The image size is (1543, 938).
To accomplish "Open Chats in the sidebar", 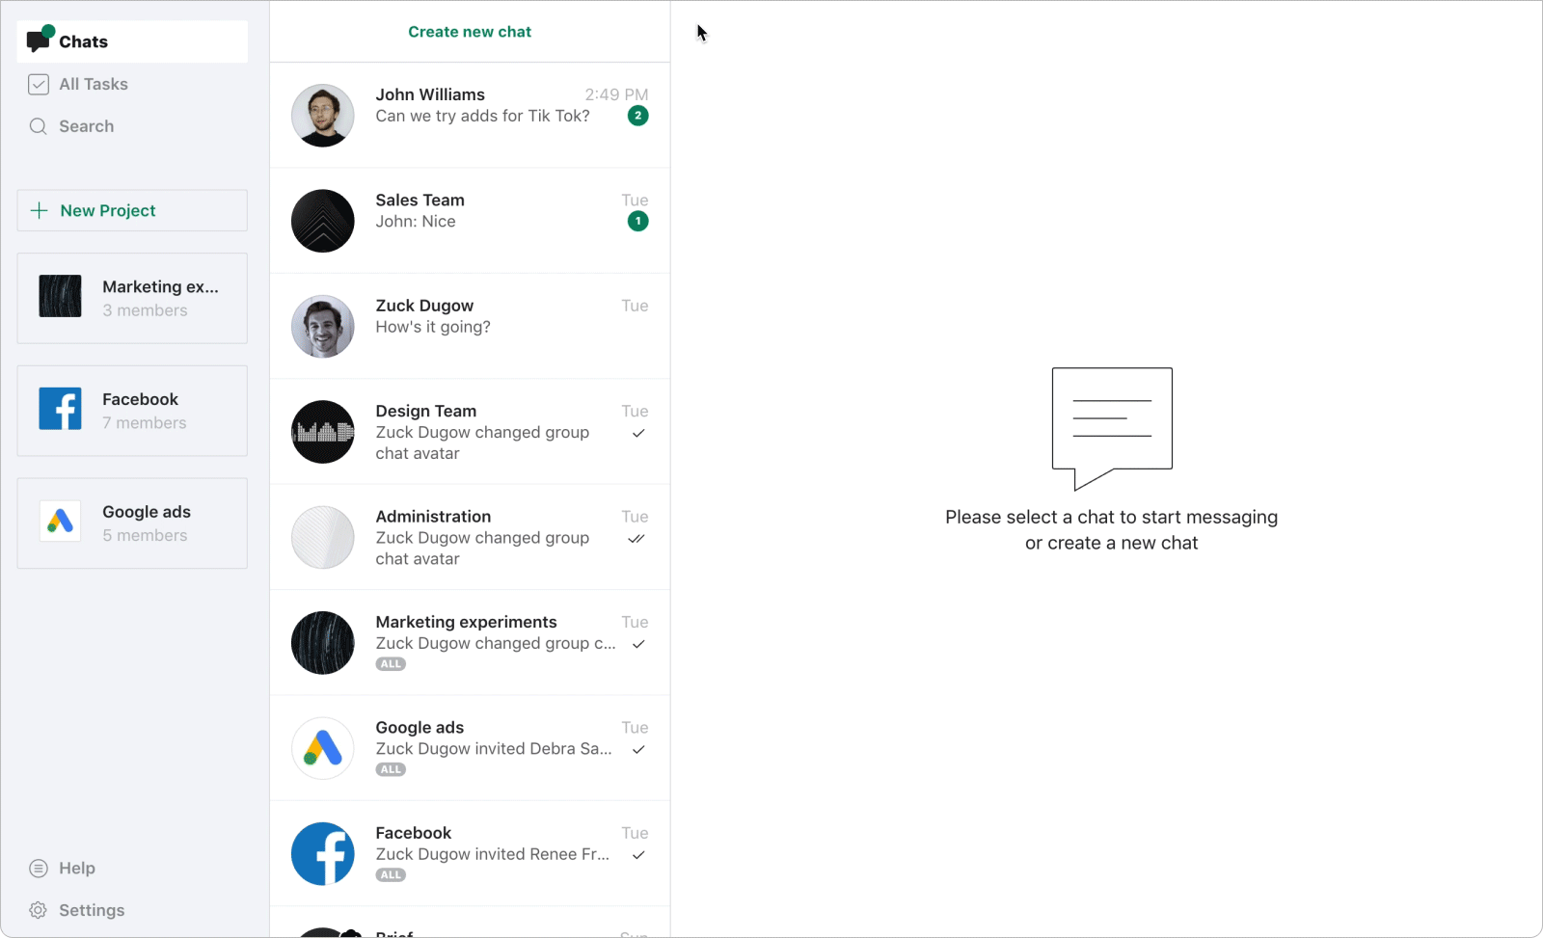I will [132, 41].
